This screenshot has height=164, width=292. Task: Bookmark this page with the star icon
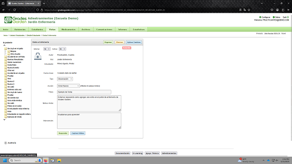tap(249, 10)
